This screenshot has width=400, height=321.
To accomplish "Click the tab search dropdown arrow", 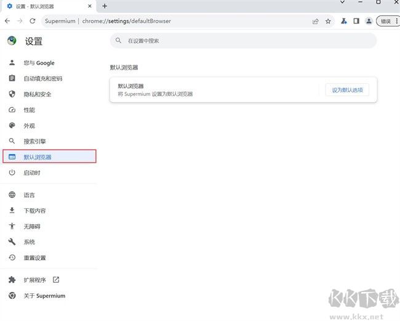I will click(342, 2).
